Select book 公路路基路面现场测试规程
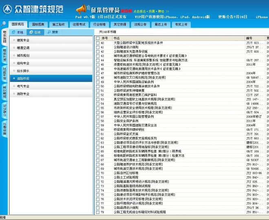269x220 pixels. (132, 186)
